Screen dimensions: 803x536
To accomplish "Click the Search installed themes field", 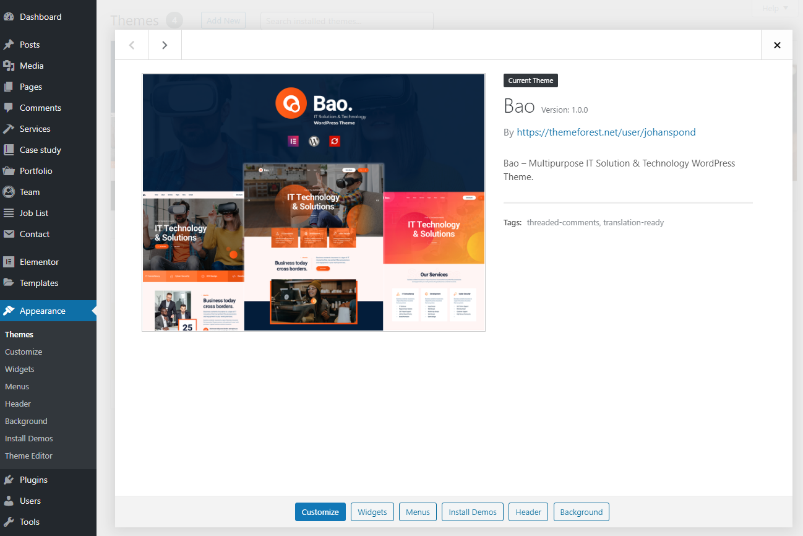I will [x=347, y=21].
